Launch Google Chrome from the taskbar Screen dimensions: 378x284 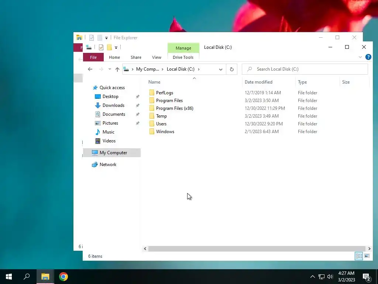pyautogui.click(x=63, y=277)
